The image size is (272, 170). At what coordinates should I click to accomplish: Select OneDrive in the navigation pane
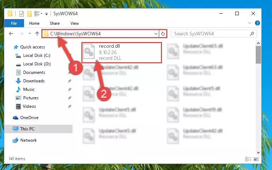pos(29,118)
